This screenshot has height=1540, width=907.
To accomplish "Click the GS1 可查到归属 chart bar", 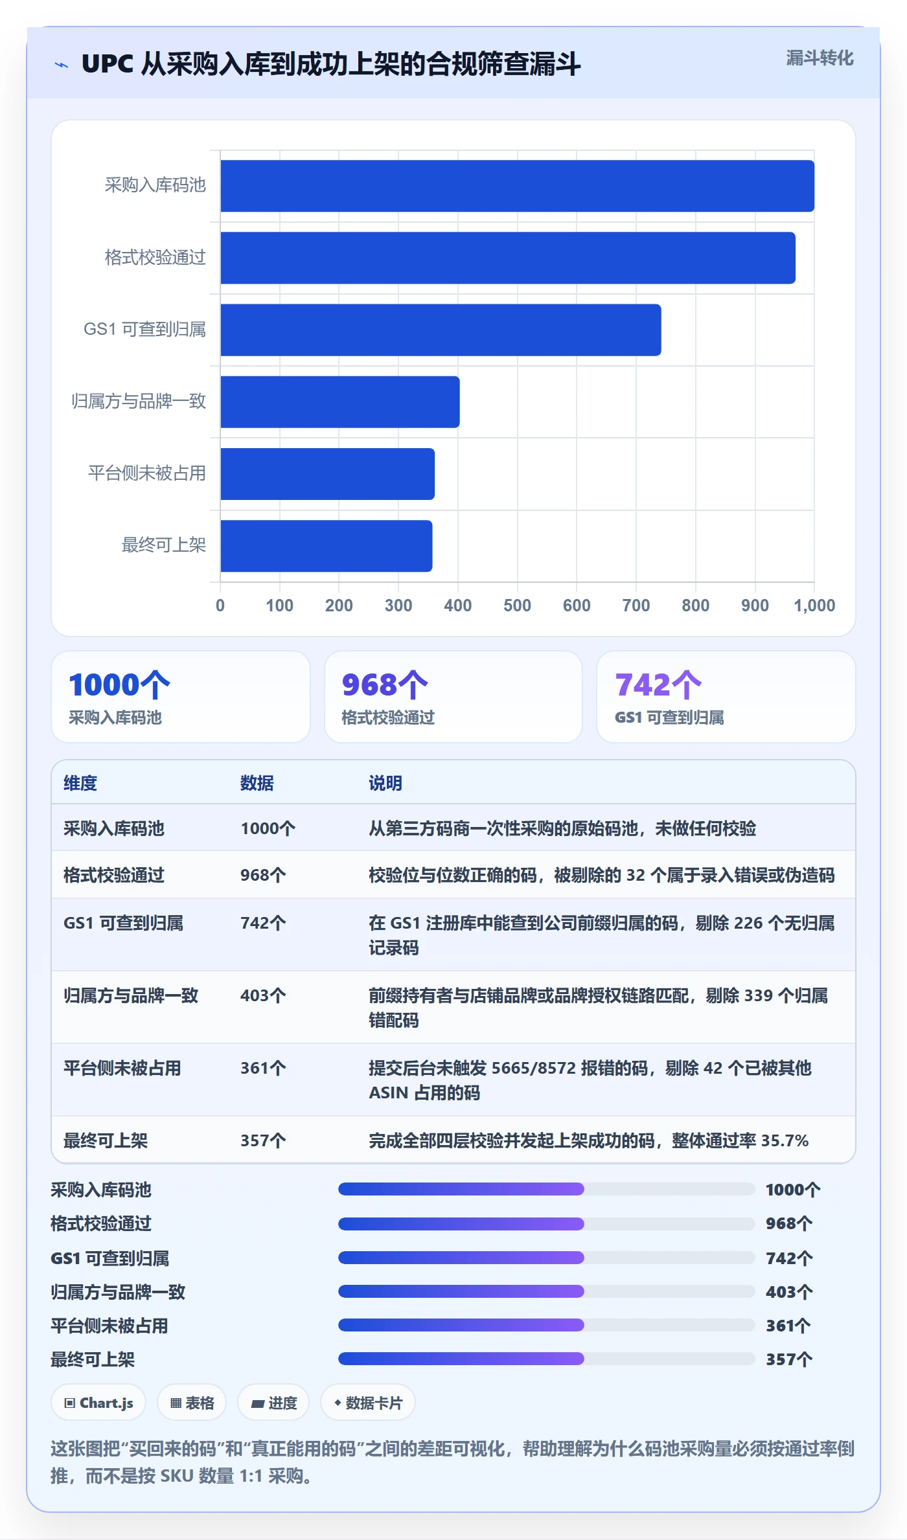I will click(x=441, y=330).
